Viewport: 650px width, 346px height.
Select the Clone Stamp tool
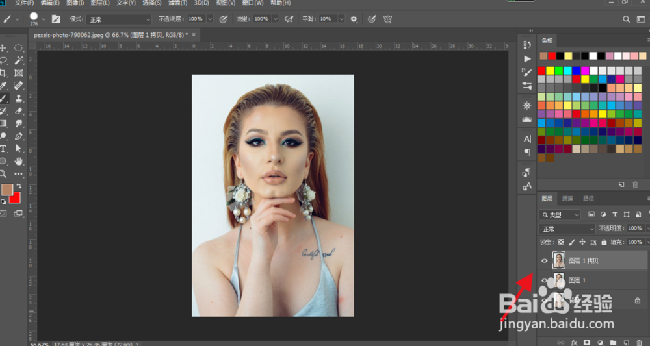click(x=19, y=99)
